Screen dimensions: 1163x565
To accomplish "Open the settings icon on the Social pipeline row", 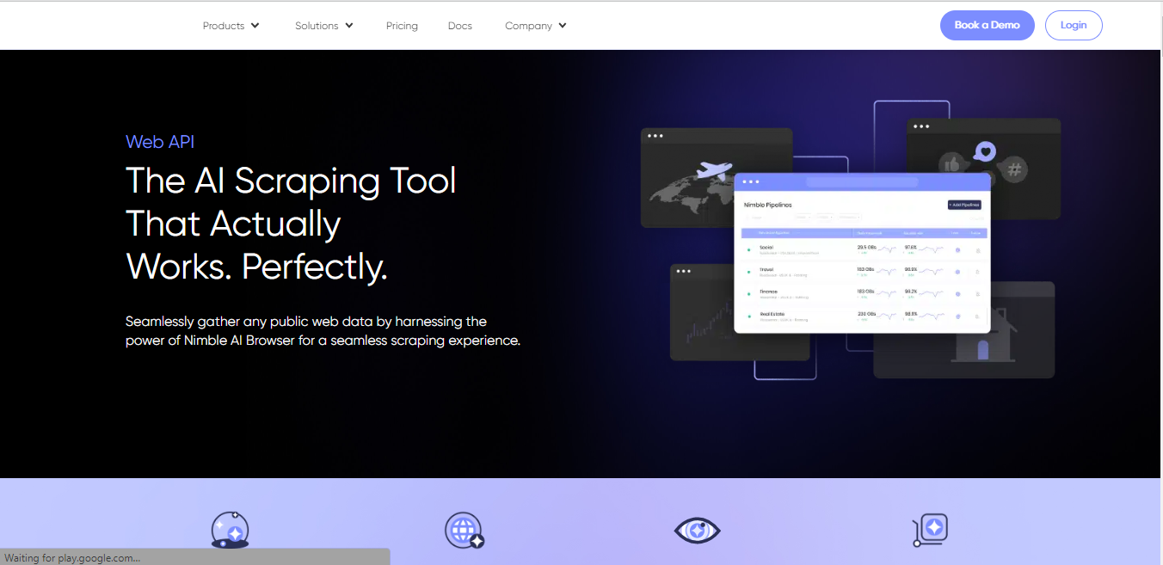I will [x=977, y=250].
